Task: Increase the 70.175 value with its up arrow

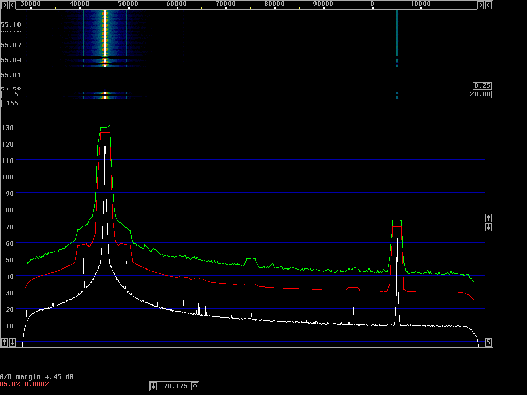Action: click(195, 386)
